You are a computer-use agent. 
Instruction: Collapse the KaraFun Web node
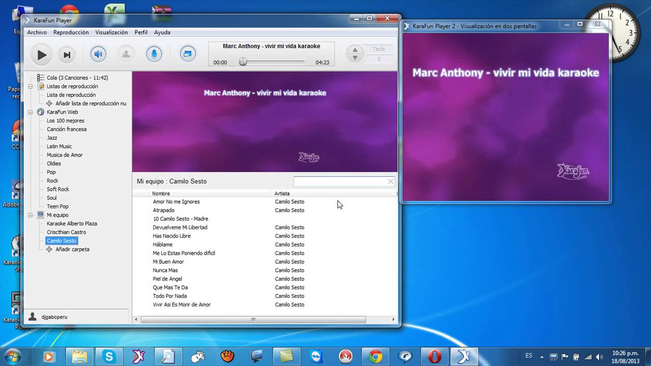pos(31,112)
